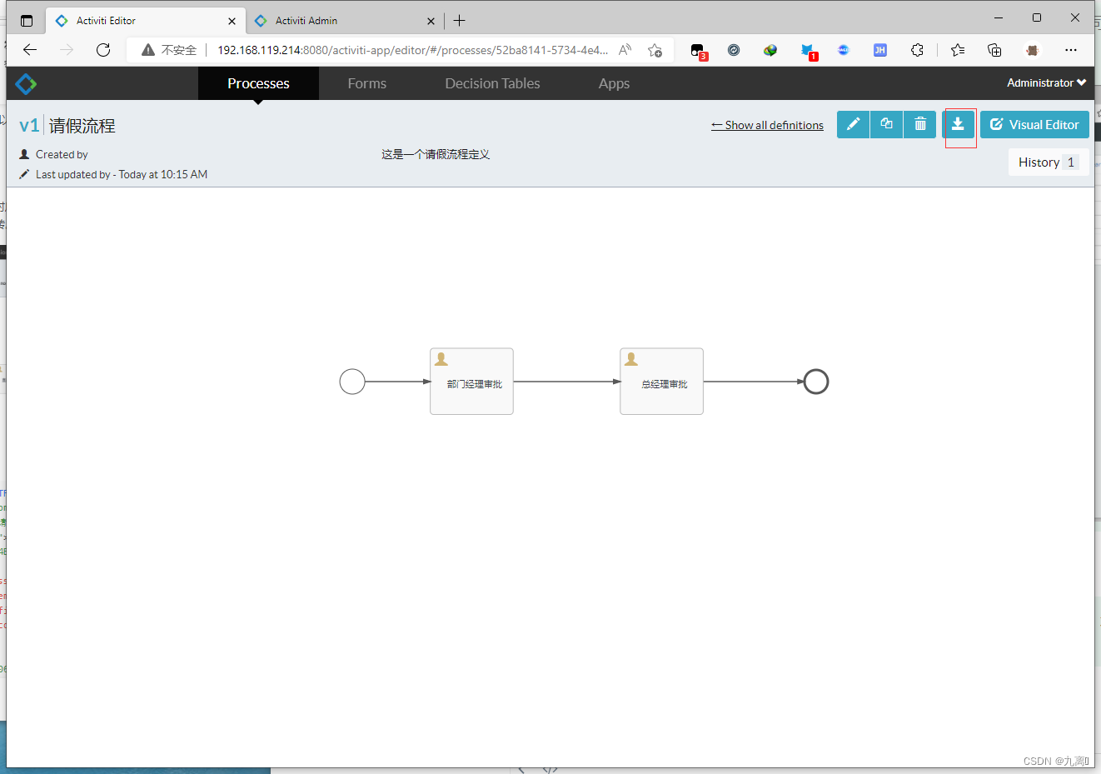
Task: Select the 部门经理审批 user task box
Action: (x=471, y=382)
